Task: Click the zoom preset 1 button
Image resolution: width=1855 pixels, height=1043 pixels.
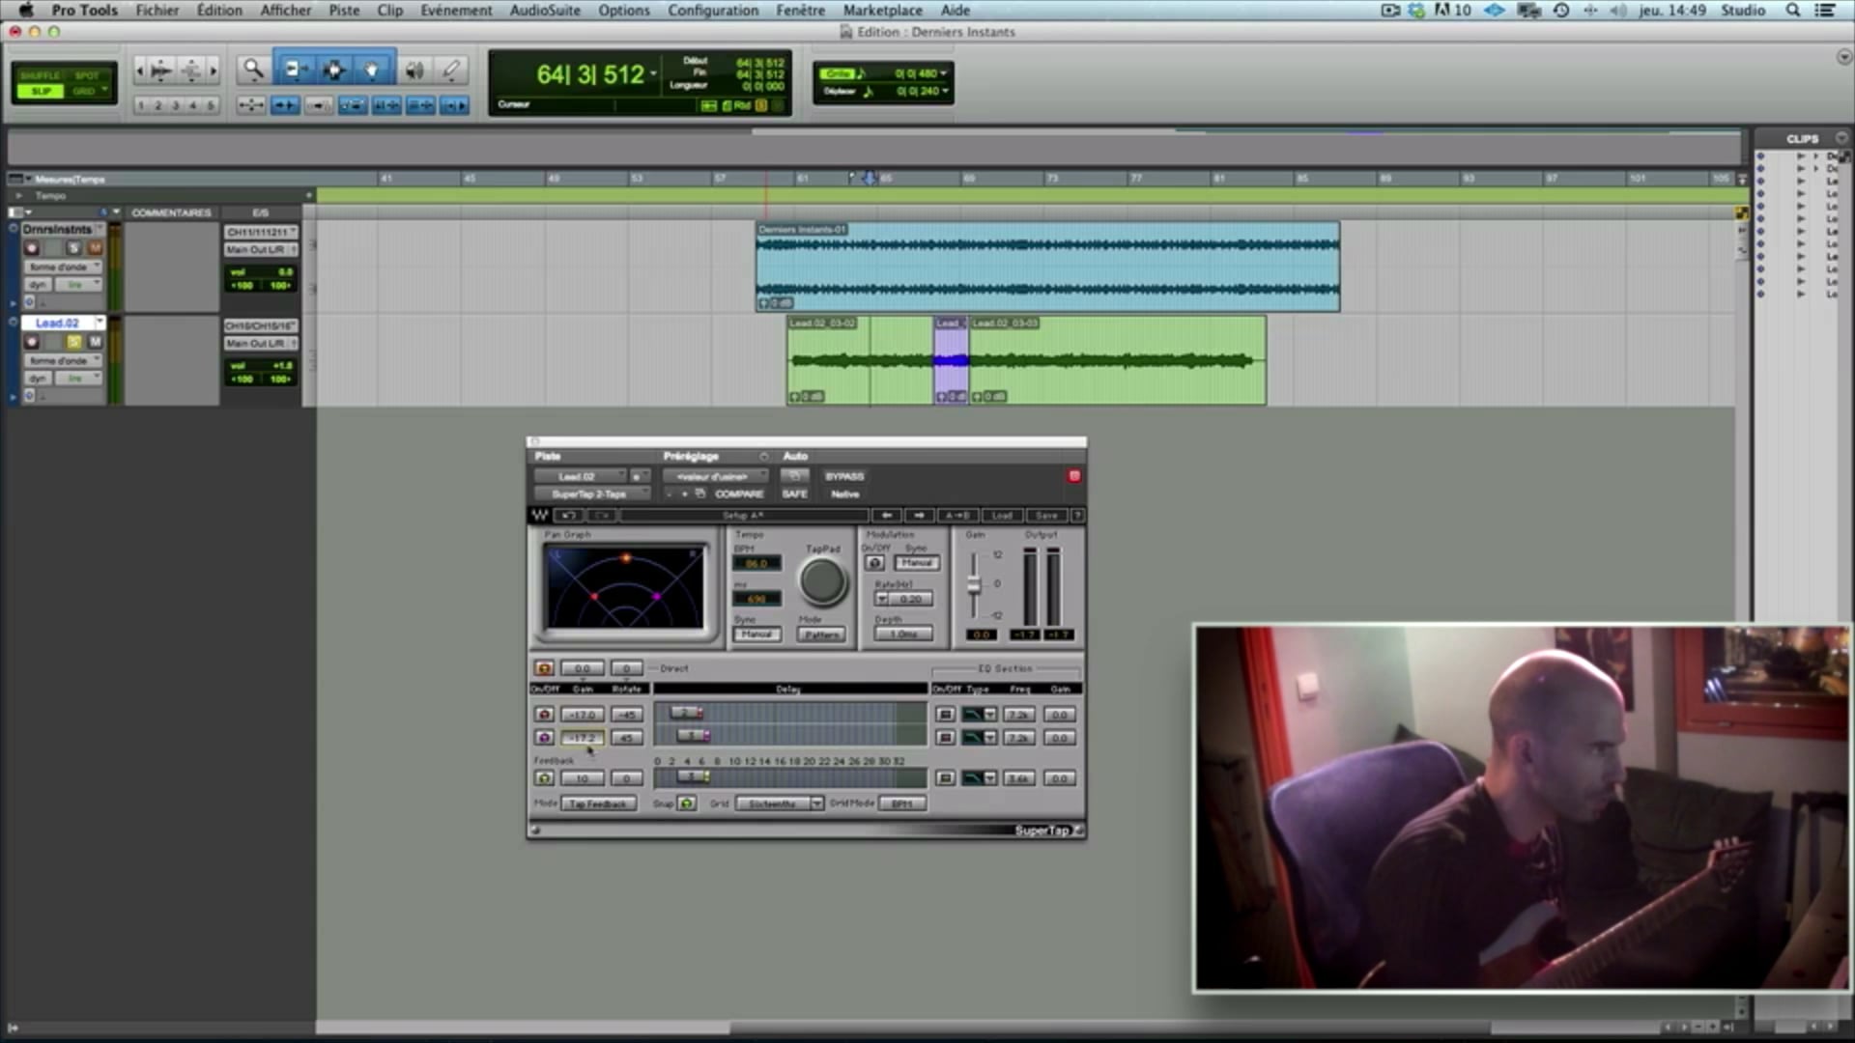Action: click(x=141, y=105)
